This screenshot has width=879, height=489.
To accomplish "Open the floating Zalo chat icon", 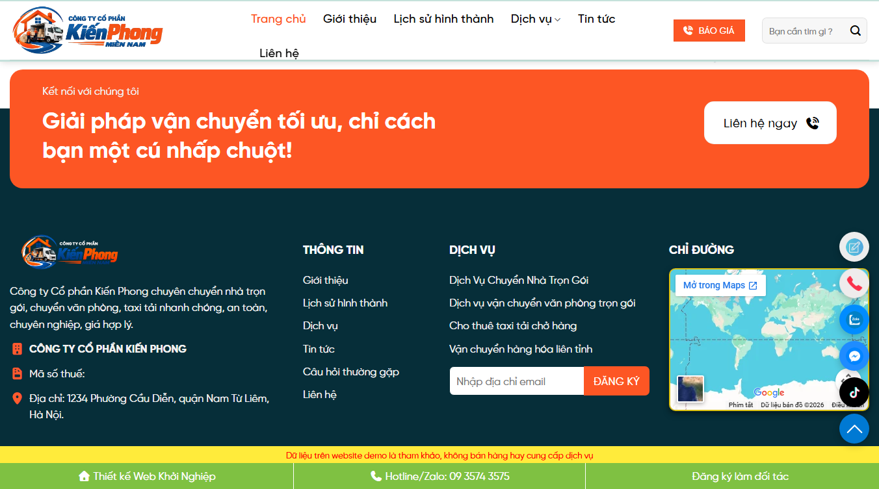I will 854,320.
